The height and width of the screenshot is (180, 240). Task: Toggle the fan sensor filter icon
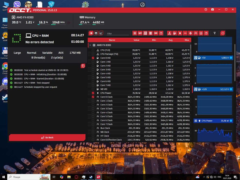click(190, 33)
